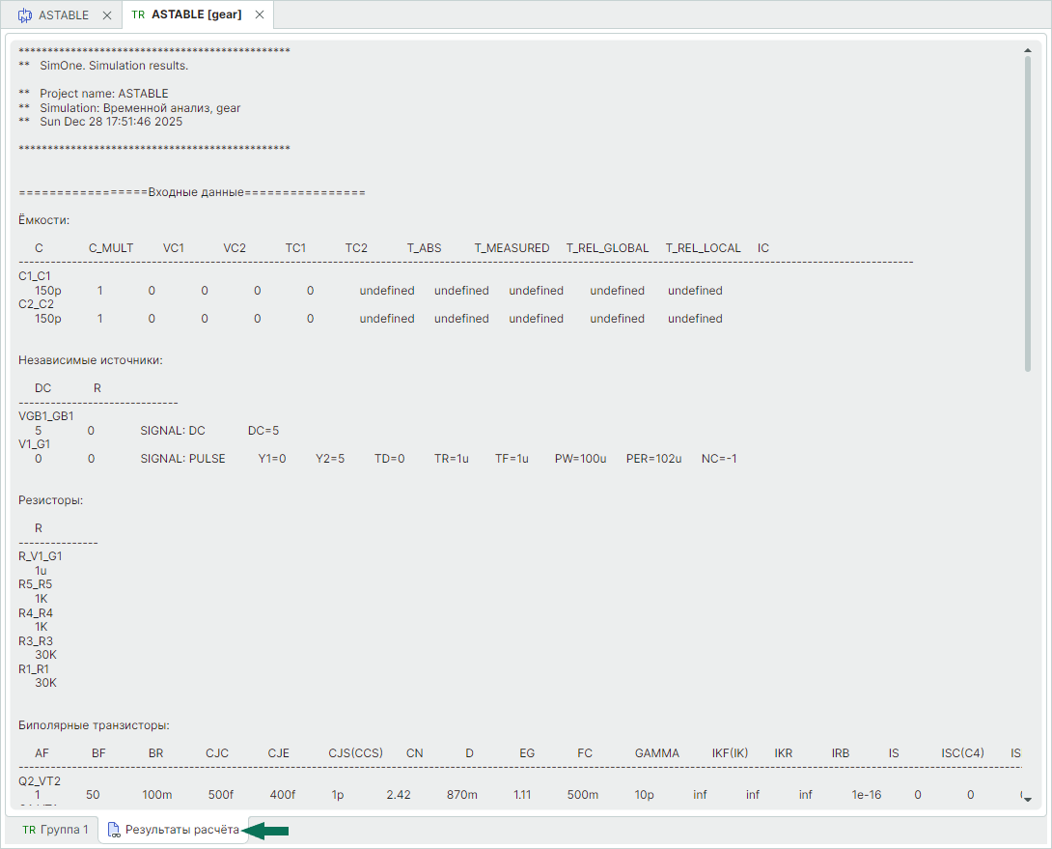Click the R1_R1 resistor name

[x=34, y=669]
